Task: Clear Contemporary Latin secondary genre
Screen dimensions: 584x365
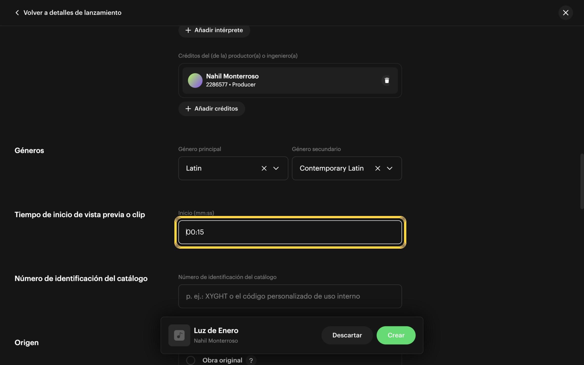Action: point(377,168)
